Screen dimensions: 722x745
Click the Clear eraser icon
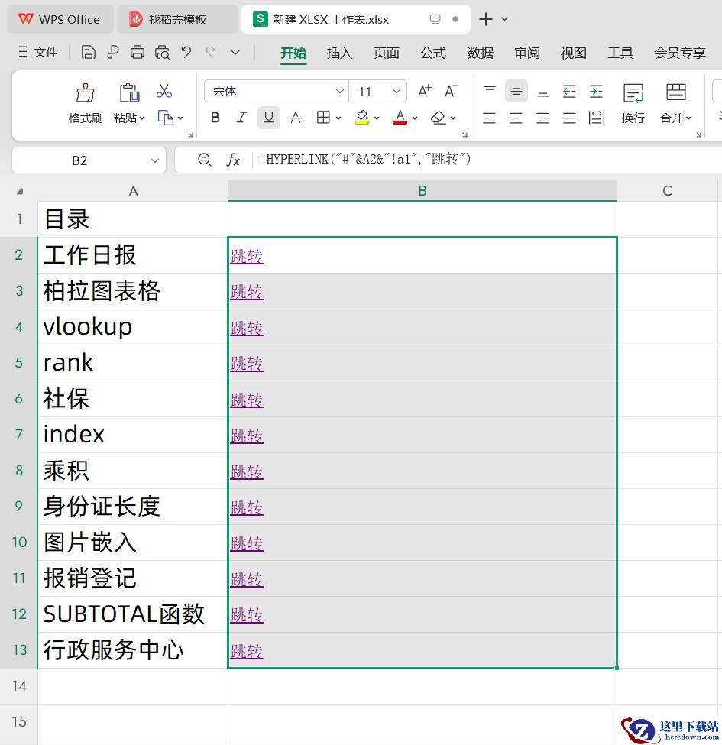coord(438,118)
